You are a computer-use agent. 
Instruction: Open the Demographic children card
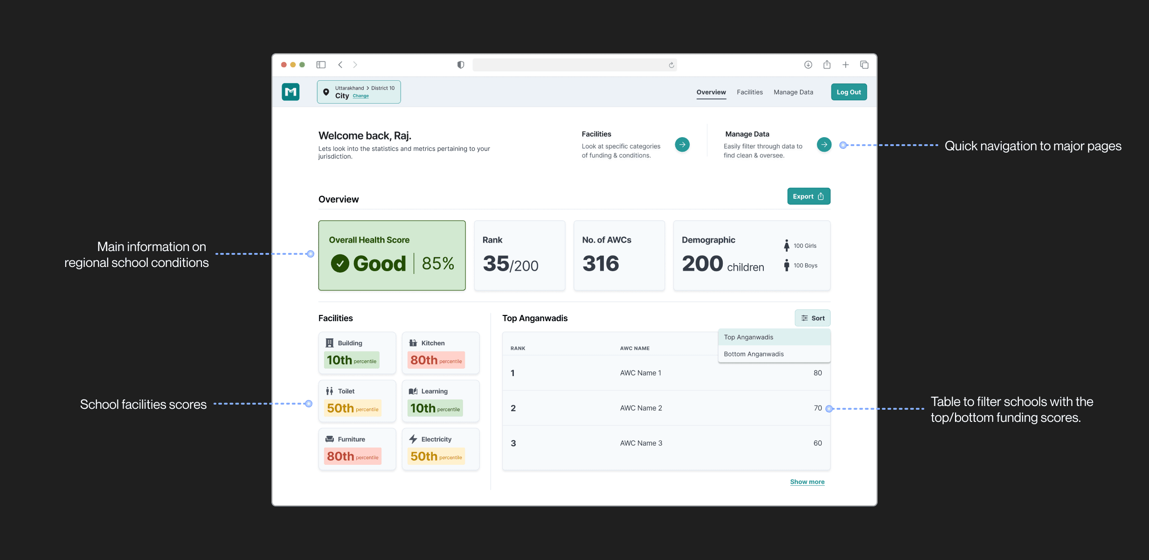[x=752, y=256]
